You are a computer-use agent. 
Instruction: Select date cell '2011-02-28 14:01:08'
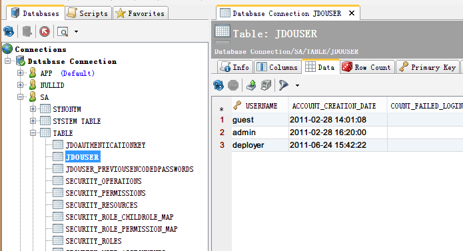(338, 120)
